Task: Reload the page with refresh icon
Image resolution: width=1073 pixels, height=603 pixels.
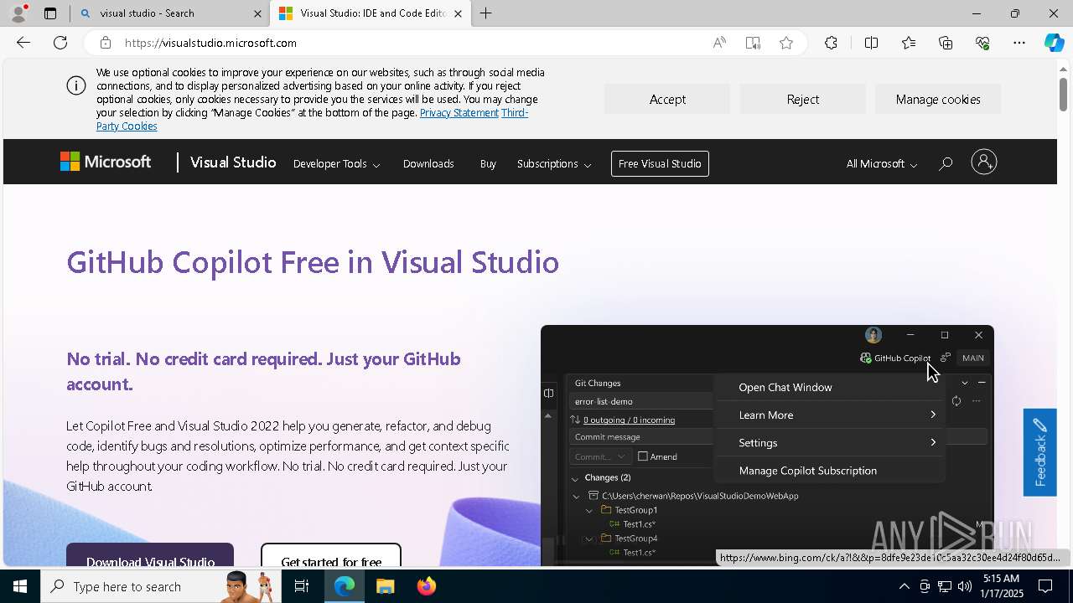Action: 60,43
